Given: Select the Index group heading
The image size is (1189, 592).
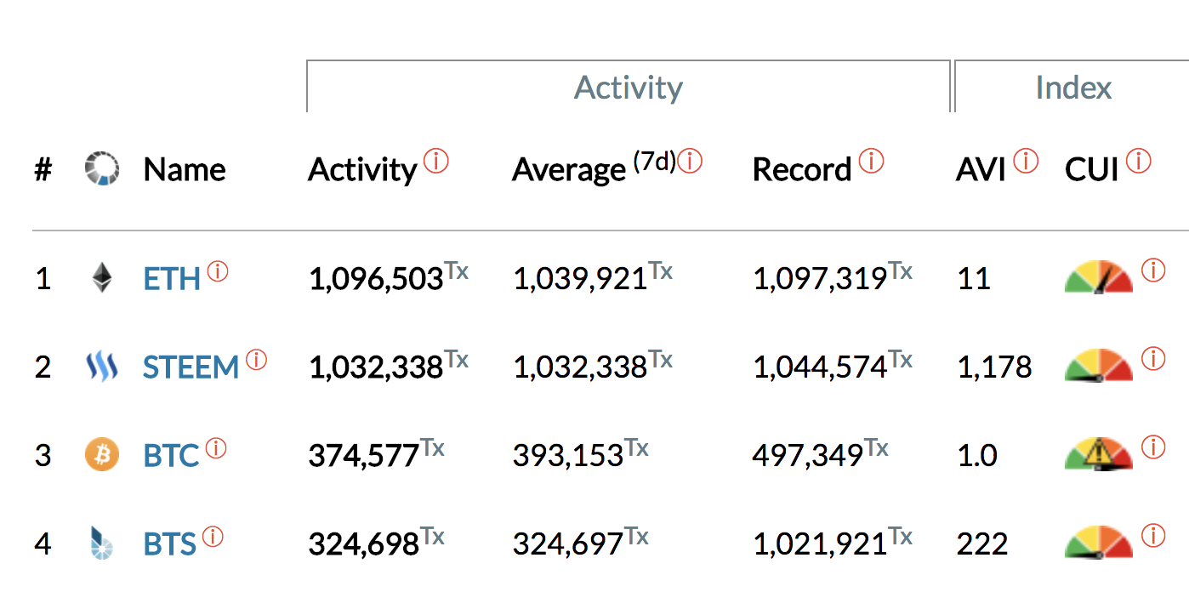Looking at the screenshot, I should [x=1073, y=88].
